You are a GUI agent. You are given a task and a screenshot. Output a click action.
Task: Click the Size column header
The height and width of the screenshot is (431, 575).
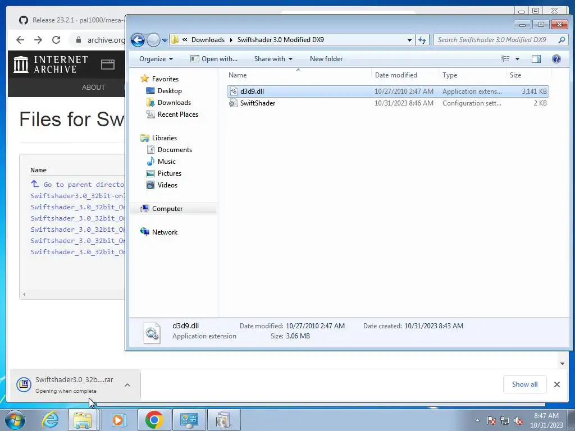tap(528, 75)
